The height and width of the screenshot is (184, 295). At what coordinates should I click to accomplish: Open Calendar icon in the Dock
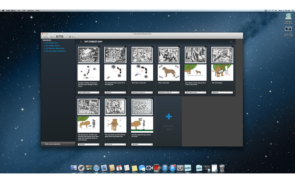tap(119, 168)
